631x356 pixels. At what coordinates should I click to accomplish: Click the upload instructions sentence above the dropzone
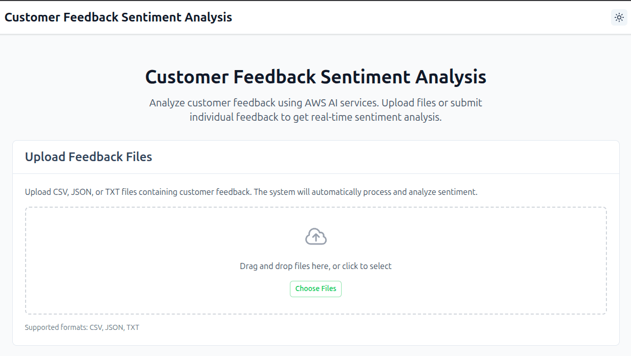point(251,192)
